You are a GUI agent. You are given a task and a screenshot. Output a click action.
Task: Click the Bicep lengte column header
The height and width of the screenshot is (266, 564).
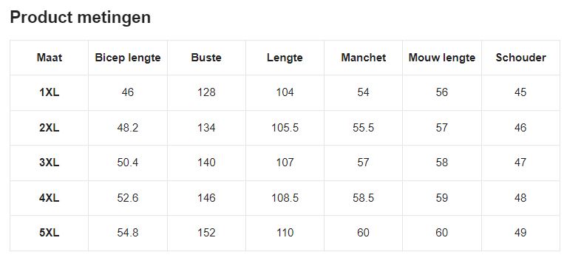click(128, 58)
